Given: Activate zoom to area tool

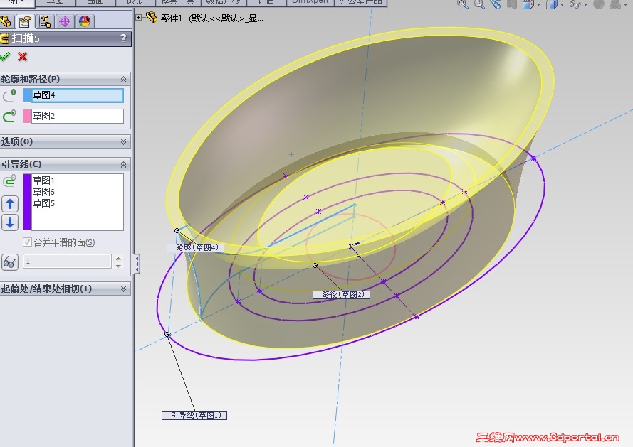Looking at the screenshot, I should click(x=478, y=4).
